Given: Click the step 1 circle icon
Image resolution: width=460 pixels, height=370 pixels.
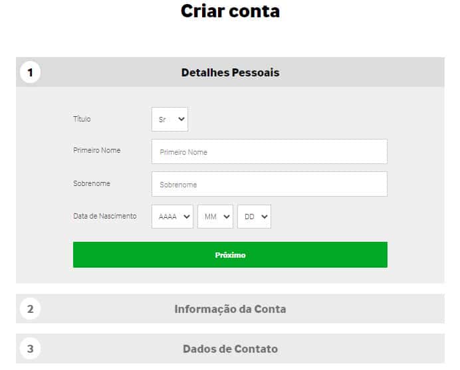Looking at the screenshot, I should tap(30, 72).
